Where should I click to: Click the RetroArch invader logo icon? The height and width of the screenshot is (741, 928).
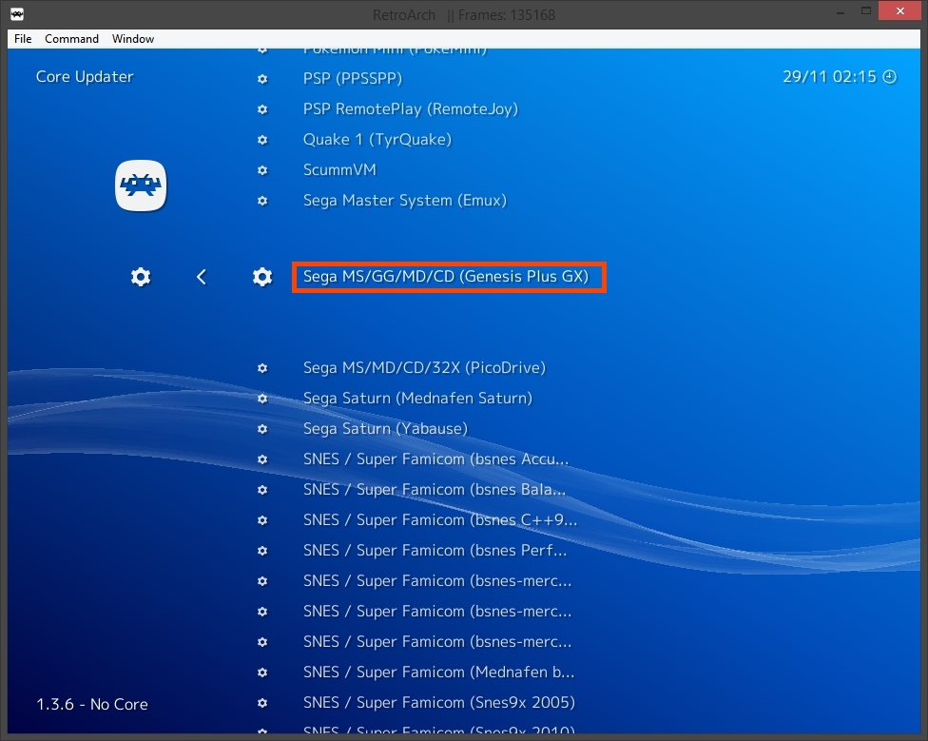click(x=141, y=185)
